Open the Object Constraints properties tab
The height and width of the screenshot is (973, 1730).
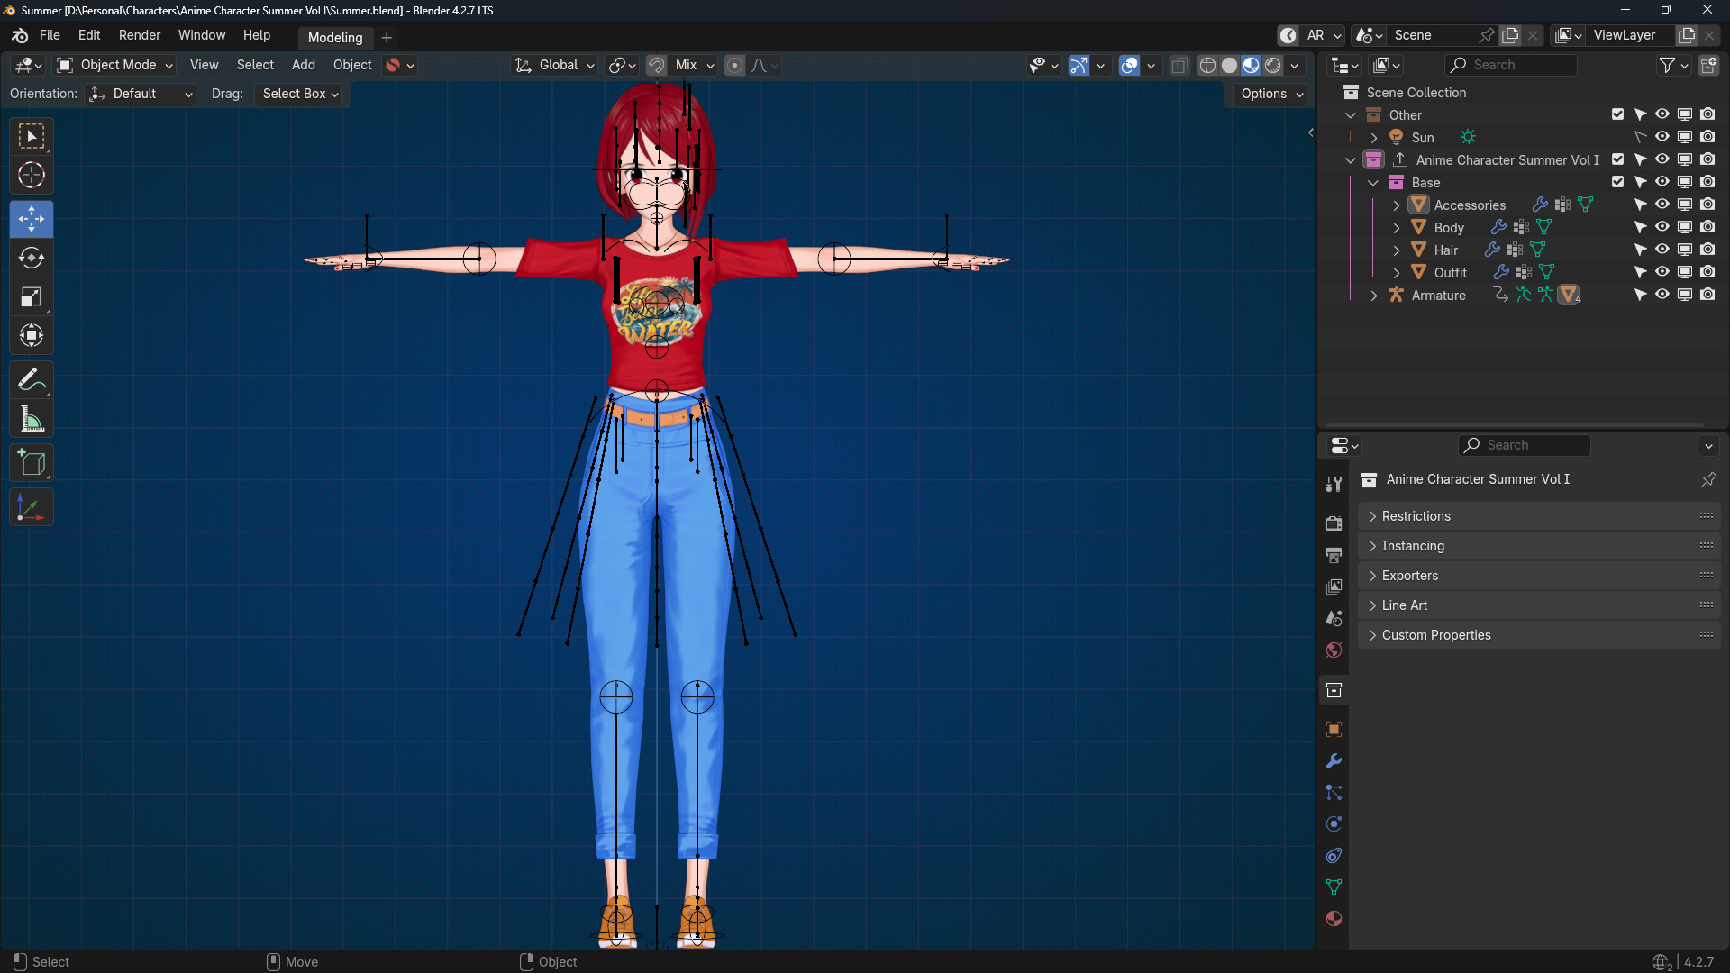[1334, 856]
